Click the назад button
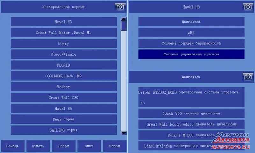 tap(115, 146)
